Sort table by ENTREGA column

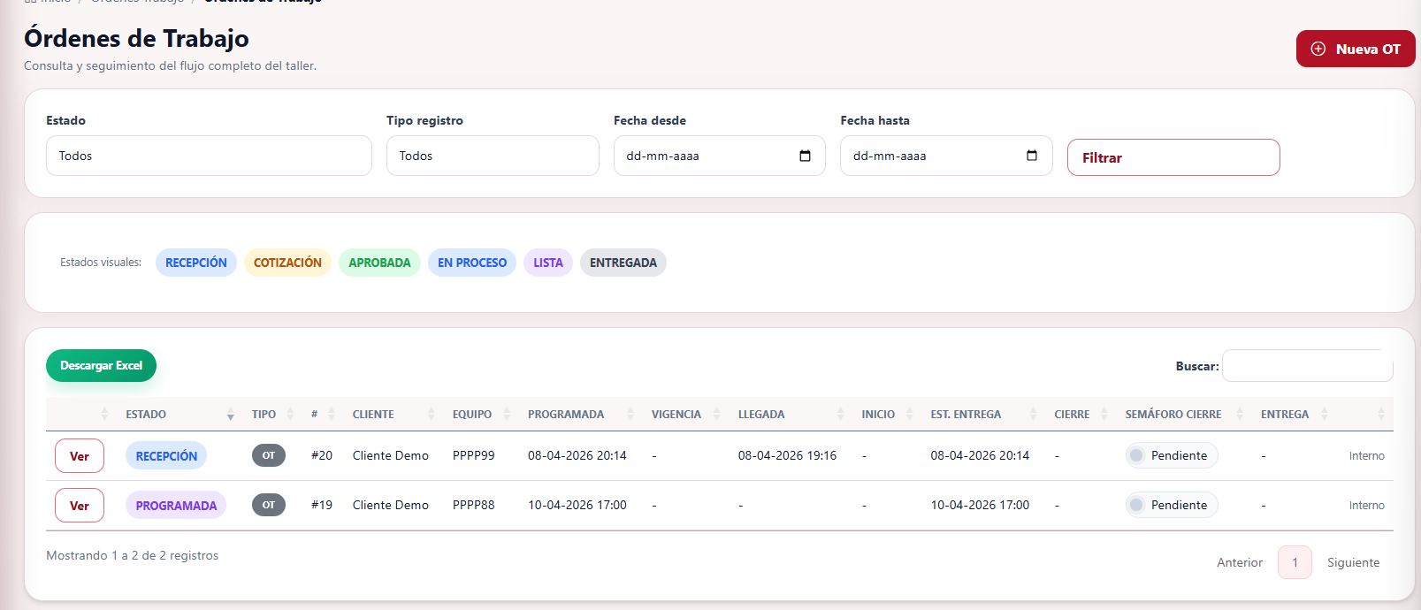pyautogui.click(x=1296, y=414)
